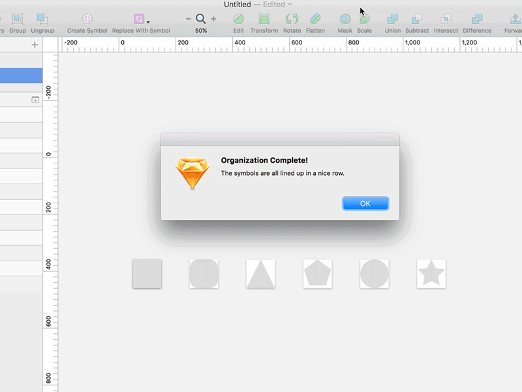This screenshot has height=392, width=522.
Task: Click the OK button in dialog
Action: click(x=365, y=203)
